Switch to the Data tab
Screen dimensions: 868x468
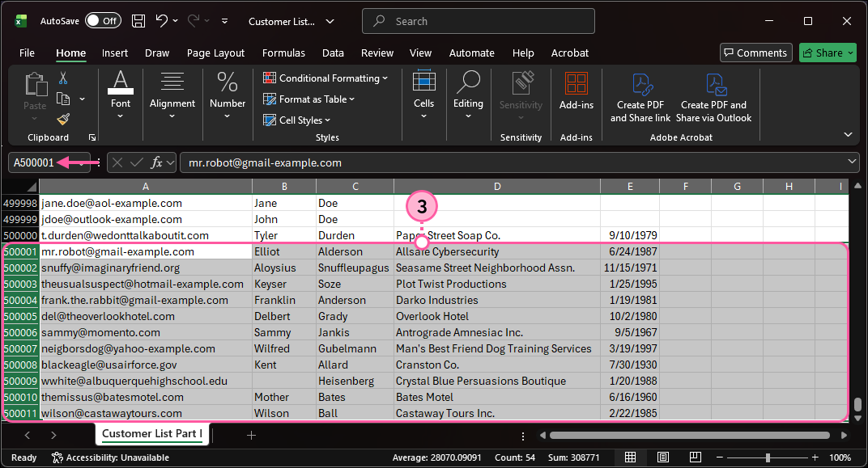pyautogui.click(x=333, y=53)
